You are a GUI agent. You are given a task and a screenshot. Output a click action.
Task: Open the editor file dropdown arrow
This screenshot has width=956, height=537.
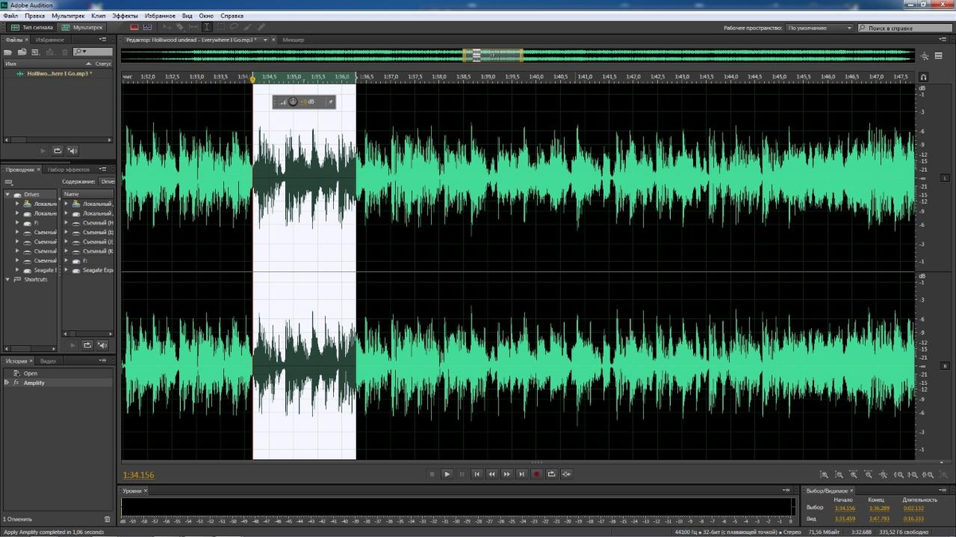[265, 39]
